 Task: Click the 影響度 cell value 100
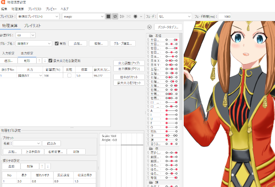(53, 76)
